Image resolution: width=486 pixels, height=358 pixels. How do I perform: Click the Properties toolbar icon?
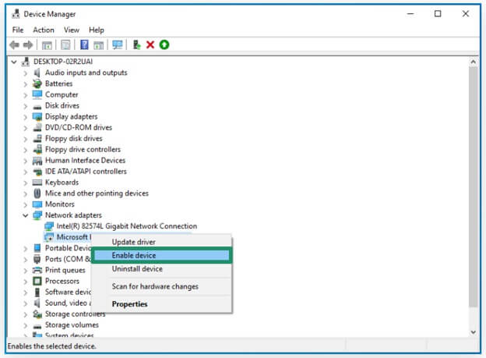tap(65, 45)
